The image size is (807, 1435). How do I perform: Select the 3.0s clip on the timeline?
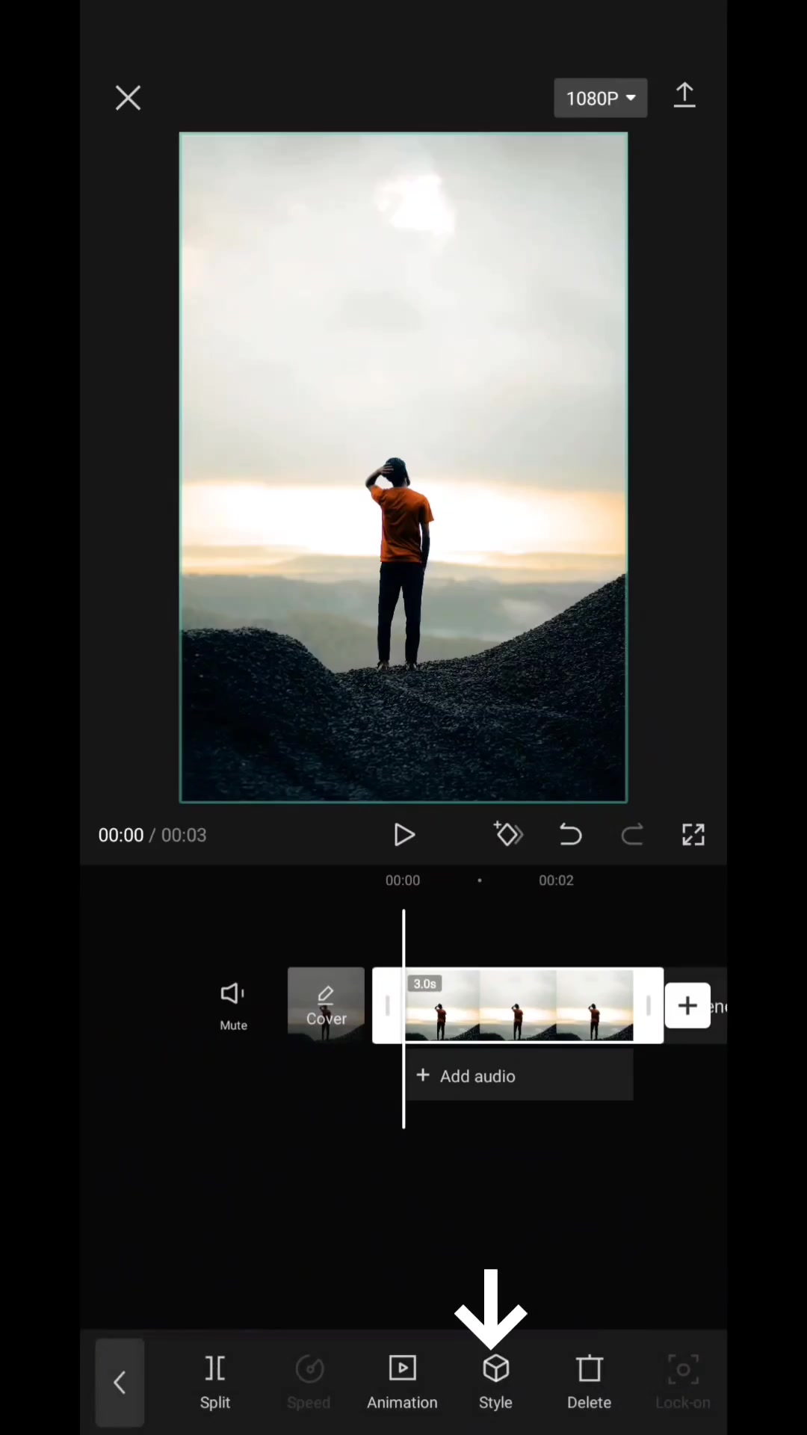[x=519, y=1005]
